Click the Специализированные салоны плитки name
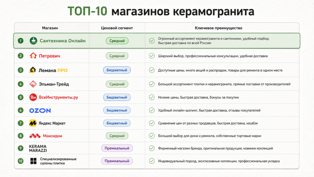314x177 pixels. 58,161
